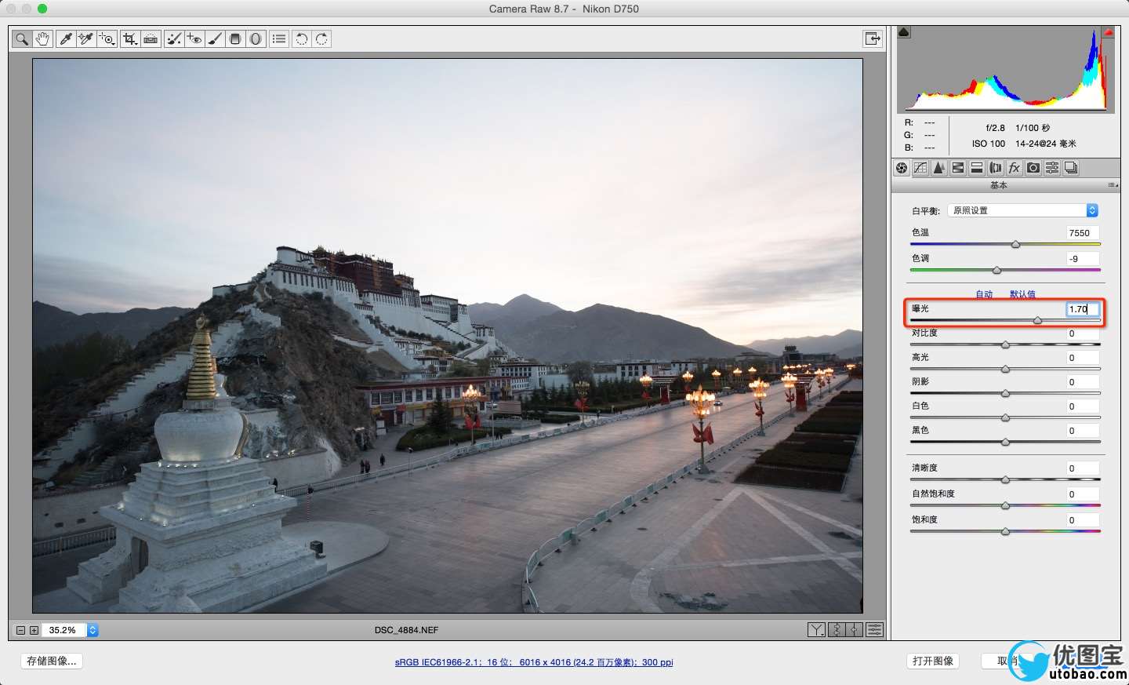Screen dimensions: 1129x685
Task: Select the Radial Filter tool
Action: (256, 38)
